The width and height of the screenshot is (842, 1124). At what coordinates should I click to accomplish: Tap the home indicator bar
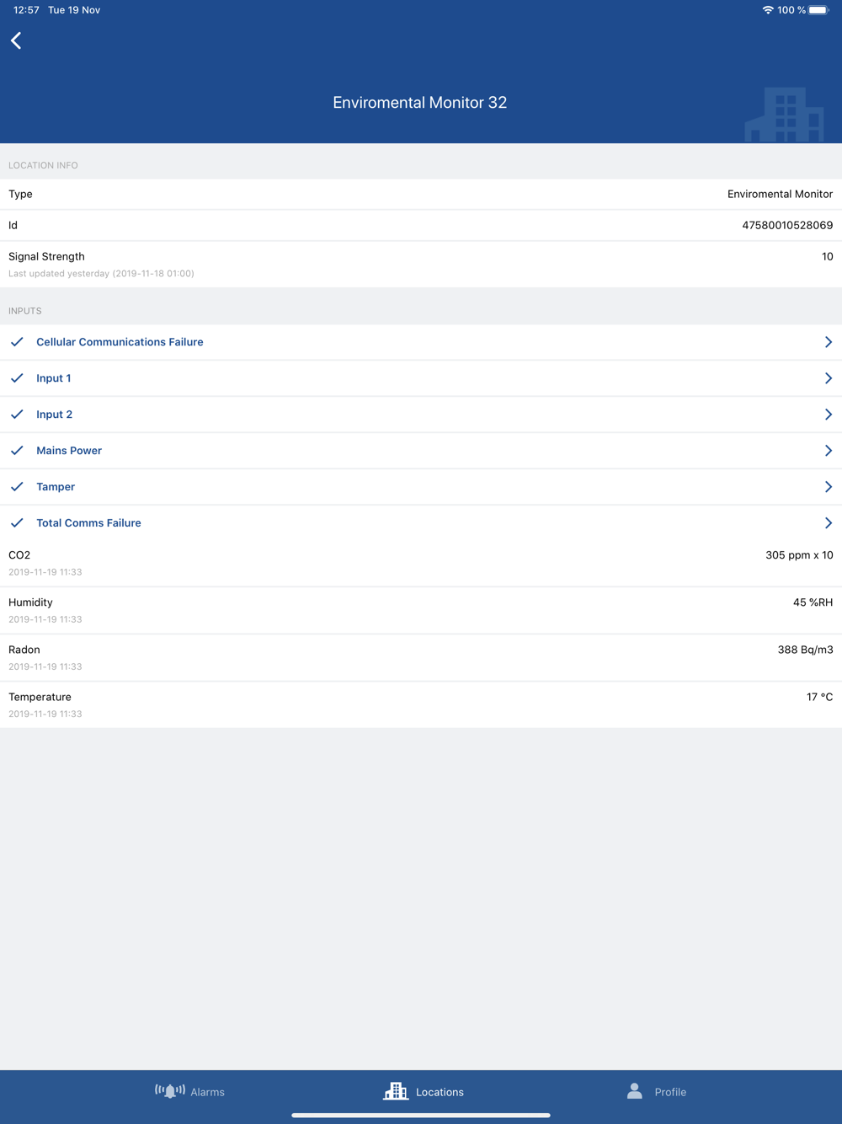point(421,1115)
